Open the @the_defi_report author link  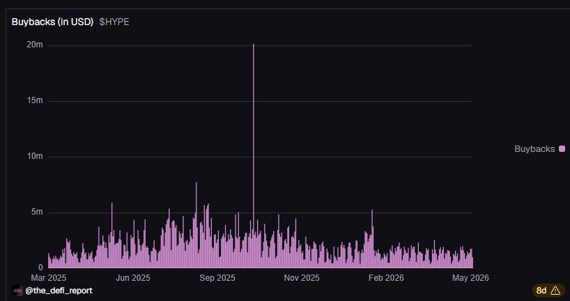click(59, 291)
